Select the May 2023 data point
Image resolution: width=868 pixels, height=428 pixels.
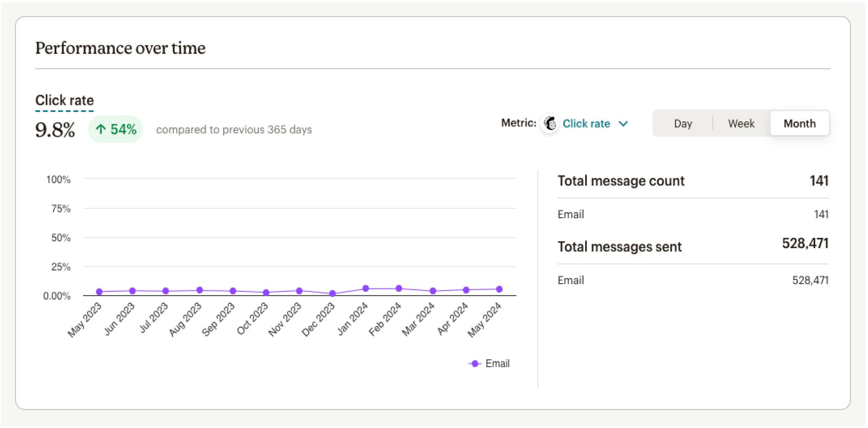pos(99,292)
